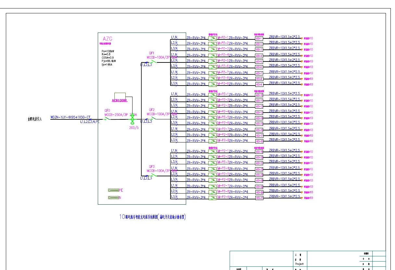395x270 pixels.
Task: Select the MCCB-250A/3P breaker label
Action: pyautogui.click(x=116, y=115)
